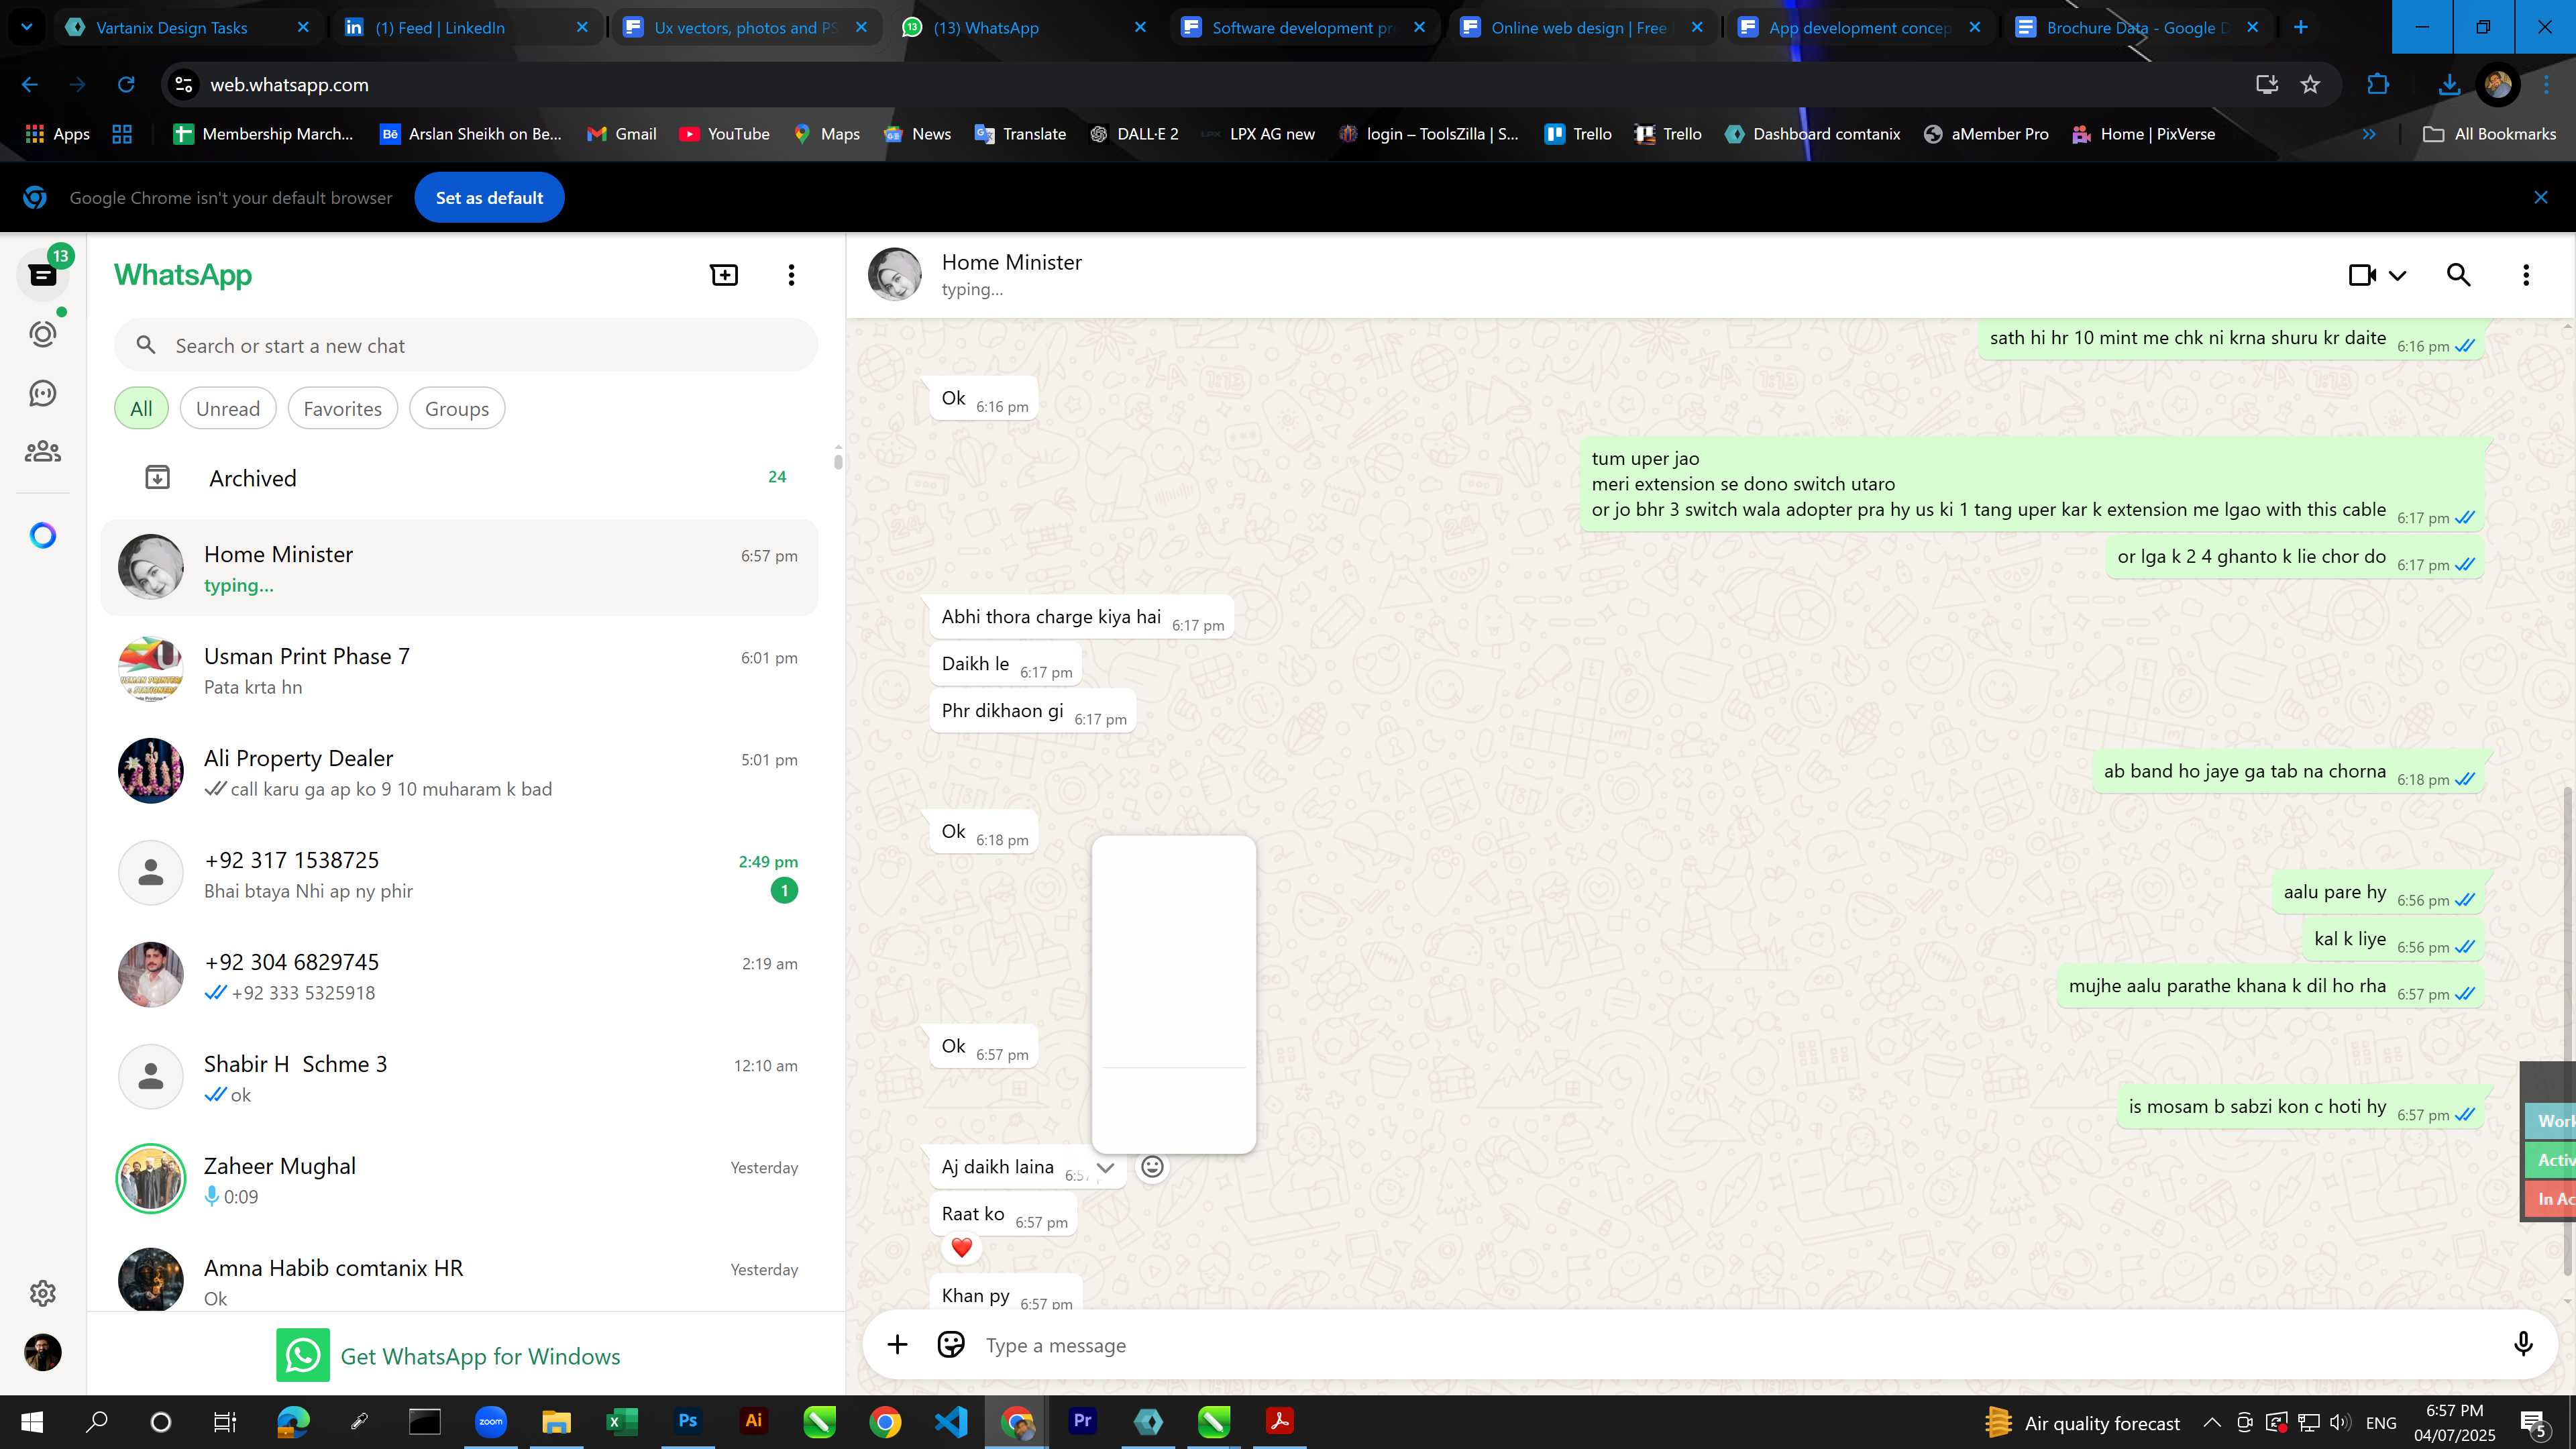Image resolution: width=2576 pixels, height=1449 pixels.
Task: Open the Status updates icon
Action: 43,334
